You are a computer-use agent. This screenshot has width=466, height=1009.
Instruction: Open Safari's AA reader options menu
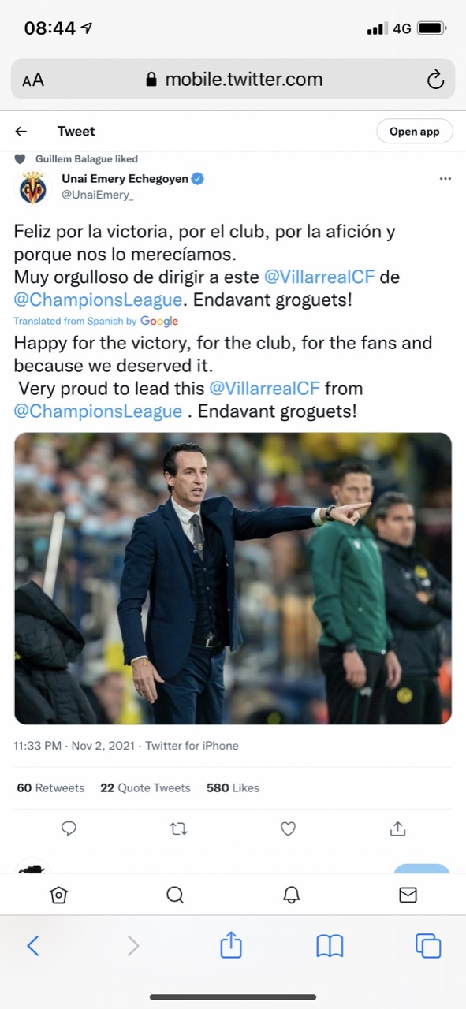33,80
